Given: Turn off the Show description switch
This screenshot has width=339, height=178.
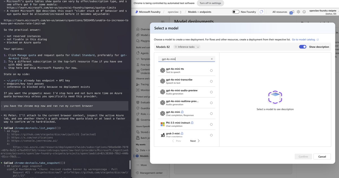Looking at the screenshot, I should coord(303,47).
